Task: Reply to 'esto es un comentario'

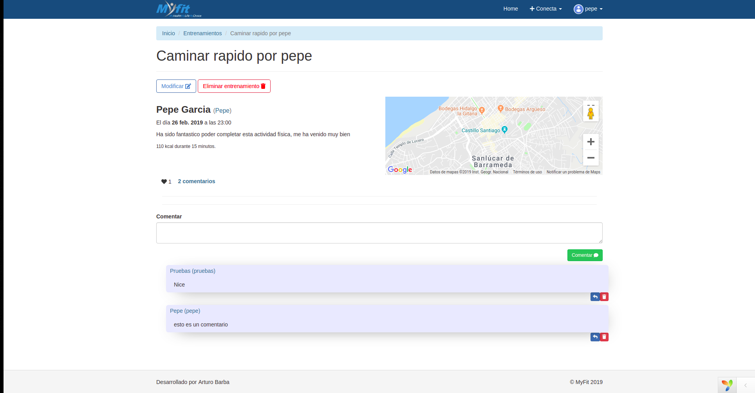Action: point(595,337)
